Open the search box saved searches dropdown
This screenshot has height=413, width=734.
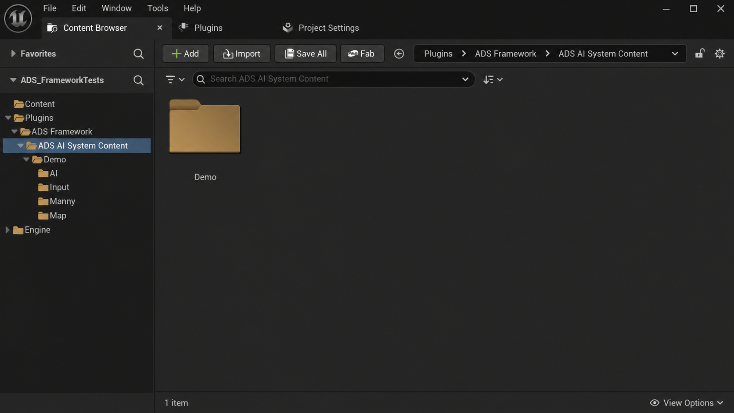pyautogui.click(x=465, y=79)
